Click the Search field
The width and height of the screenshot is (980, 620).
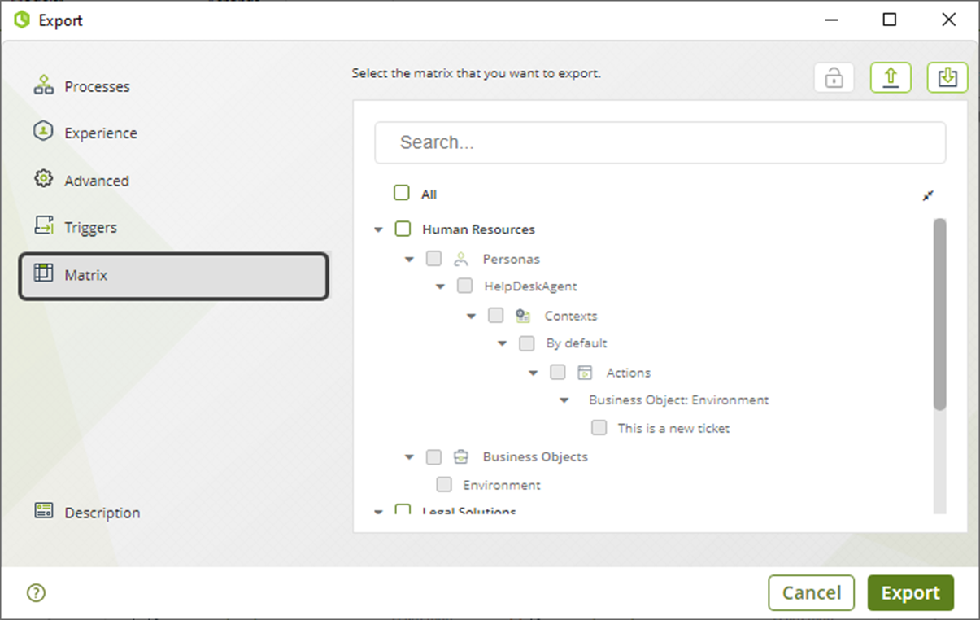click(660, 143)
